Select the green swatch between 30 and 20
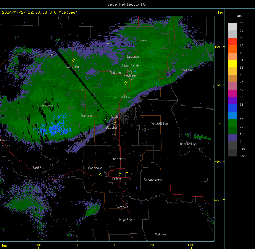Image resolution: width=255 pixels, height=249 pixels. [x=233, y=123]
